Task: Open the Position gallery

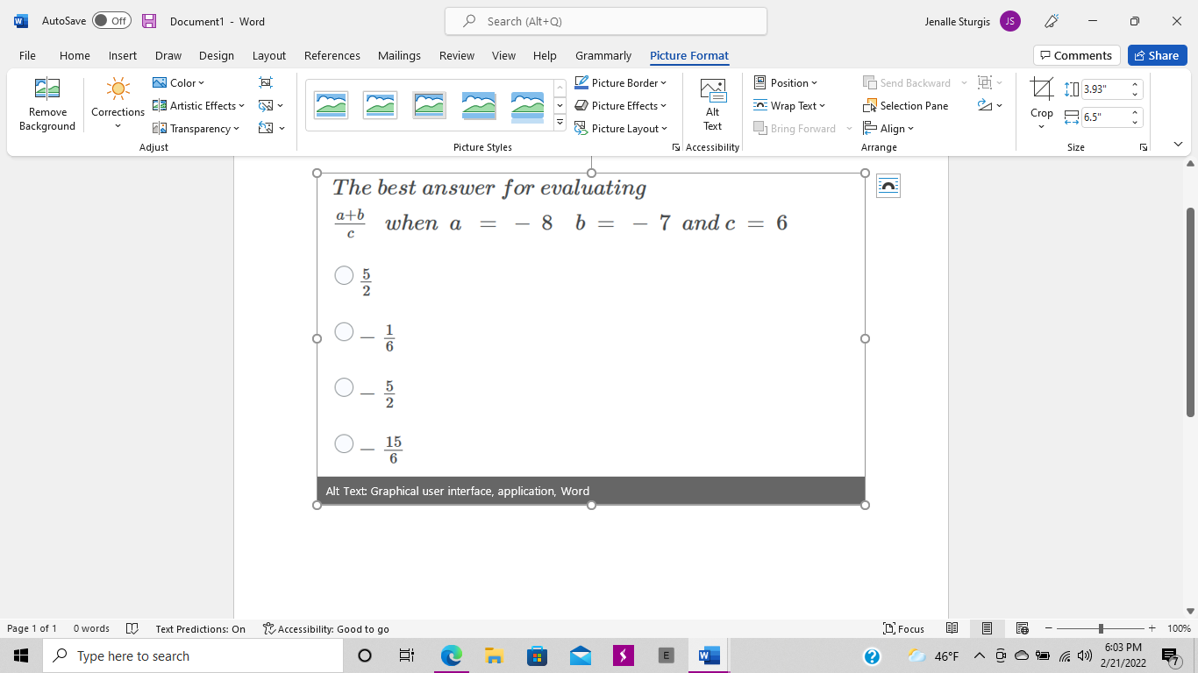Action: [788, 82]
